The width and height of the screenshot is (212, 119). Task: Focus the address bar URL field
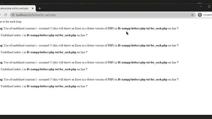point(103,15)
